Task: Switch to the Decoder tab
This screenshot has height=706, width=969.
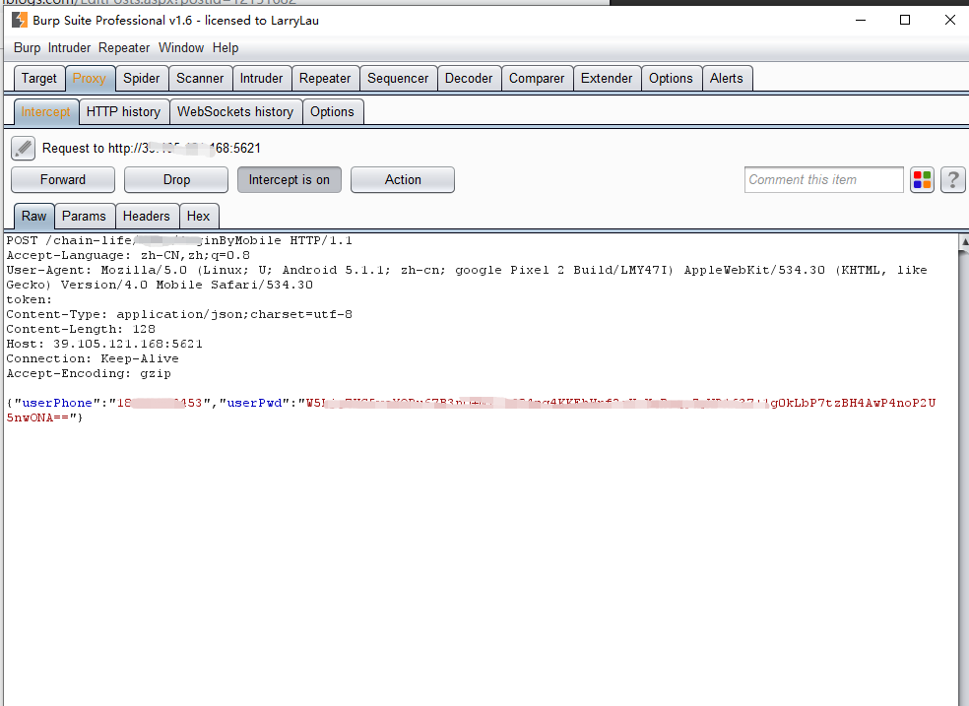Action: click(469, 79)
